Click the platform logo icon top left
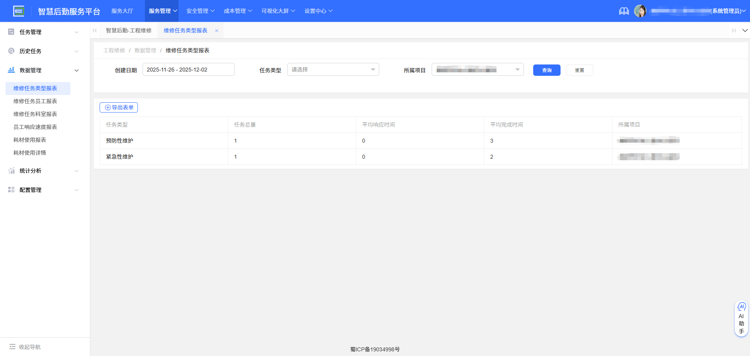Viewport: 750px width, 356px height. [x=18, y=11]
